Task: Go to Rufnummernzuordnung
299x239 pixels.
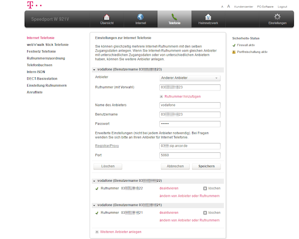Action: pos(46,58)
